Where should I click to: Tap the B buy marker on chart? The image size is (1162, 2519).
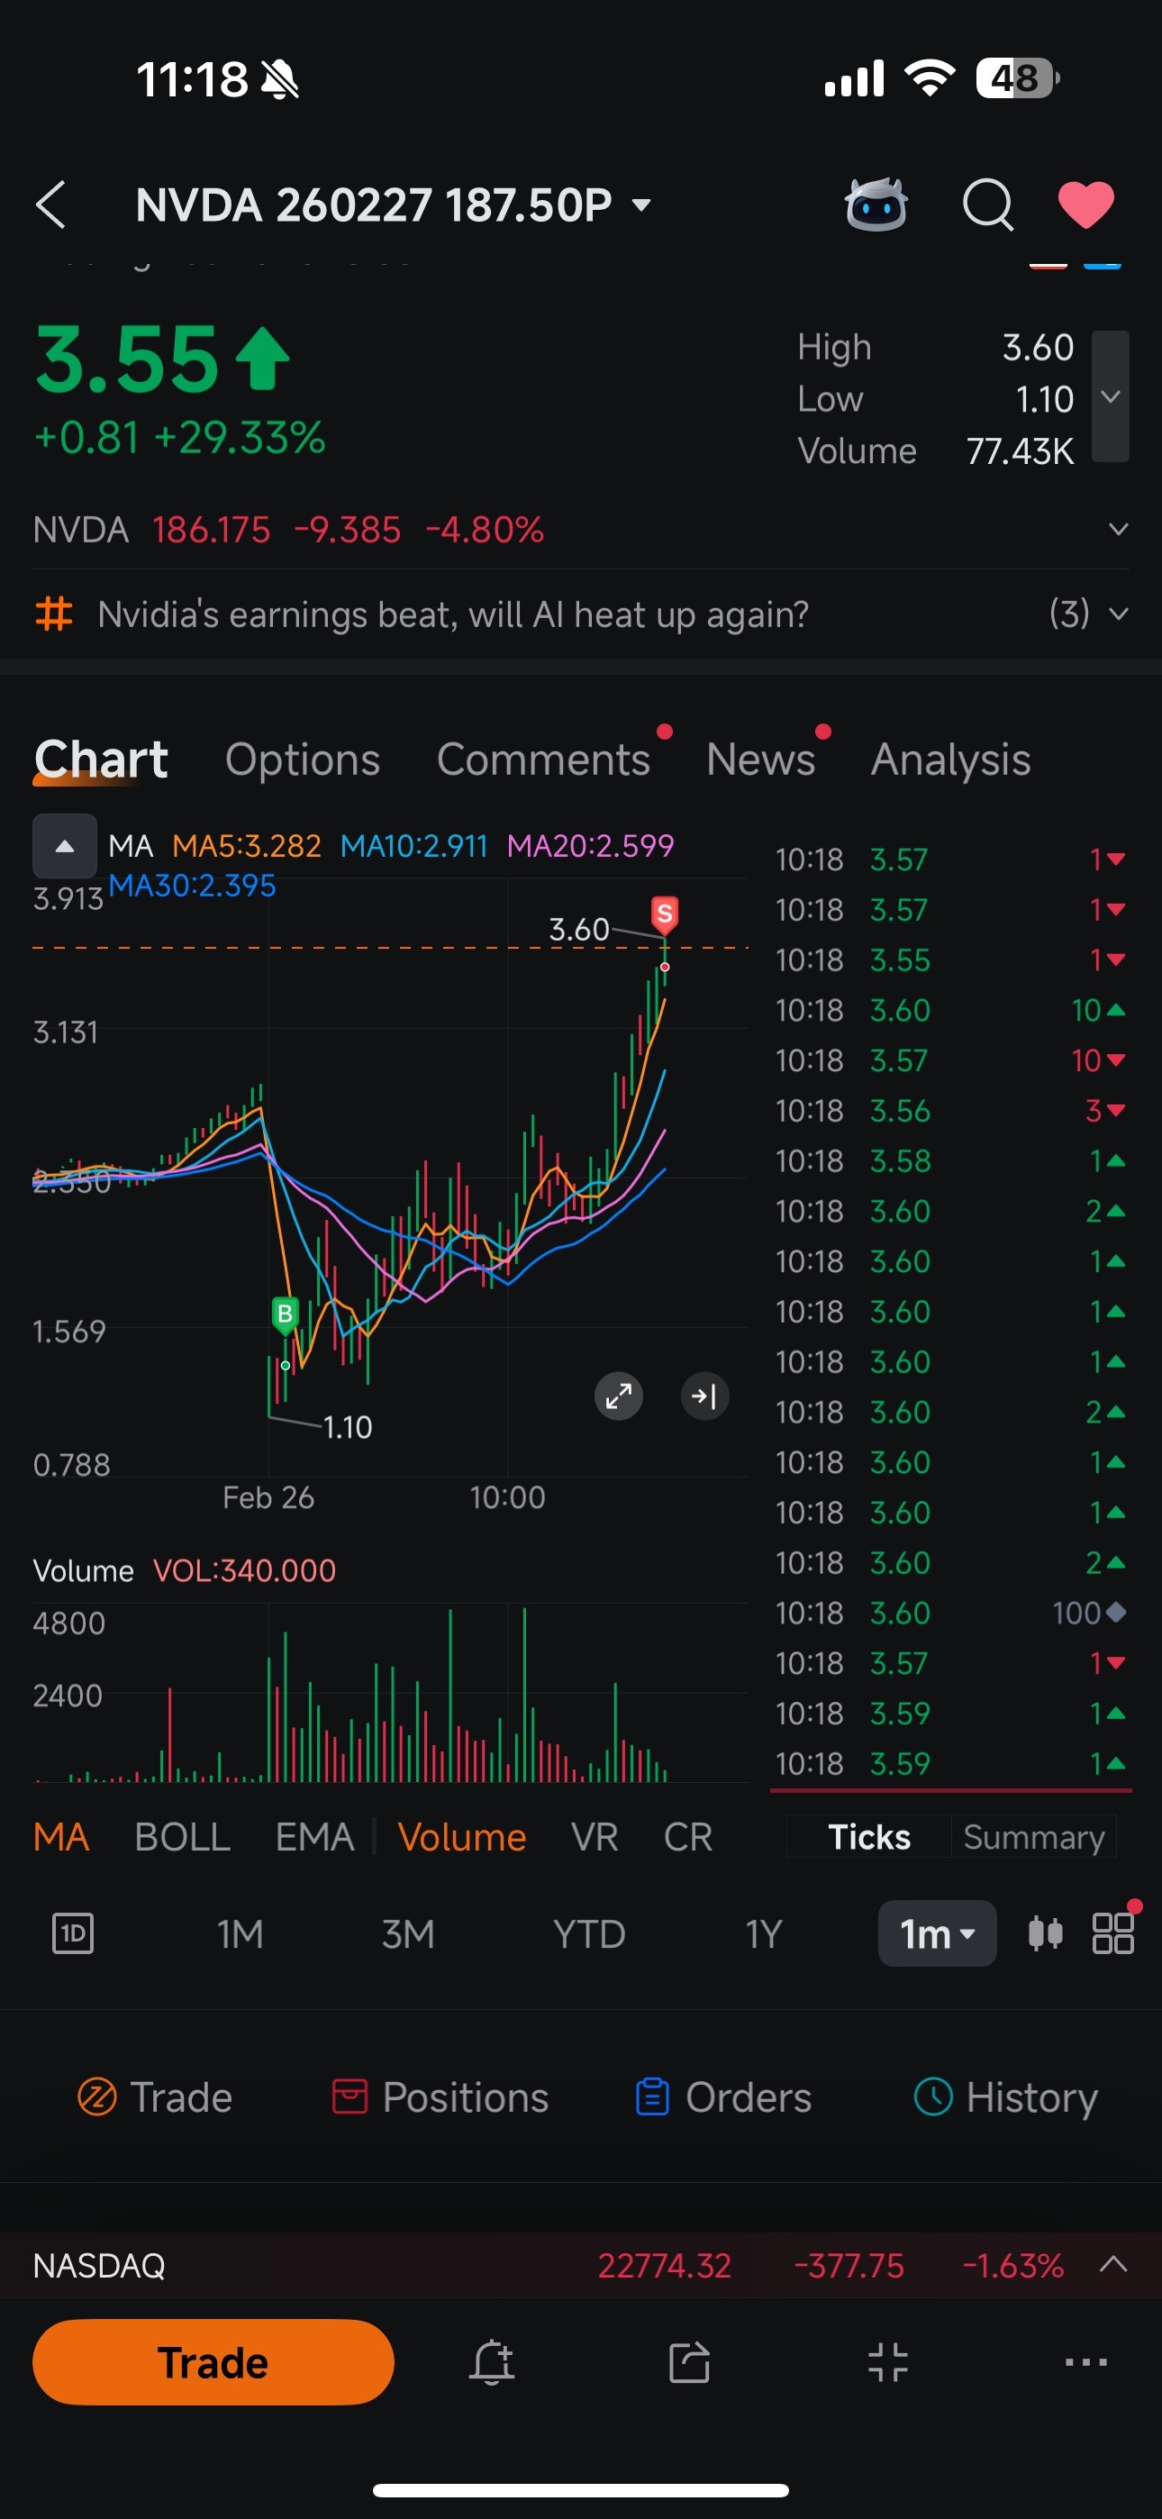285,1314
